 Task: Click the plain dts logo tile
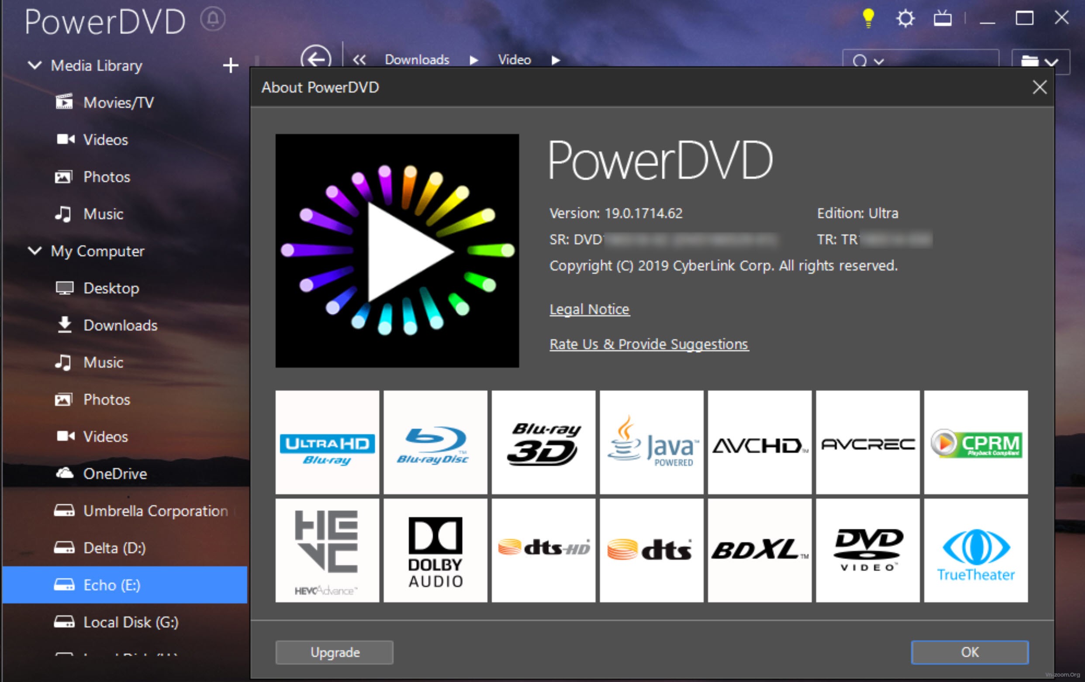click(x=652, y=551)
